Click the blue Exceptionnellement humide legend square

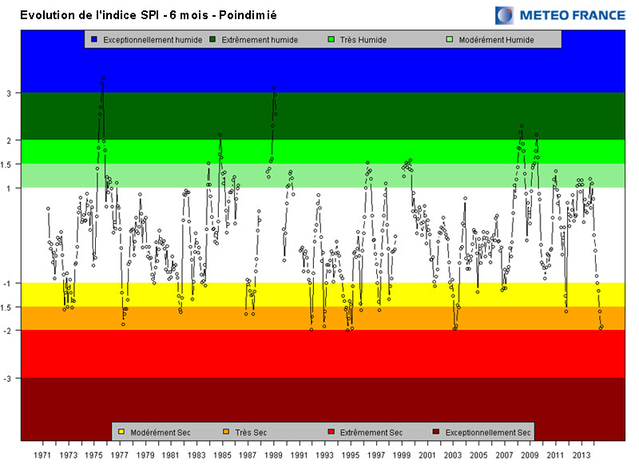(x=94, y=39)
